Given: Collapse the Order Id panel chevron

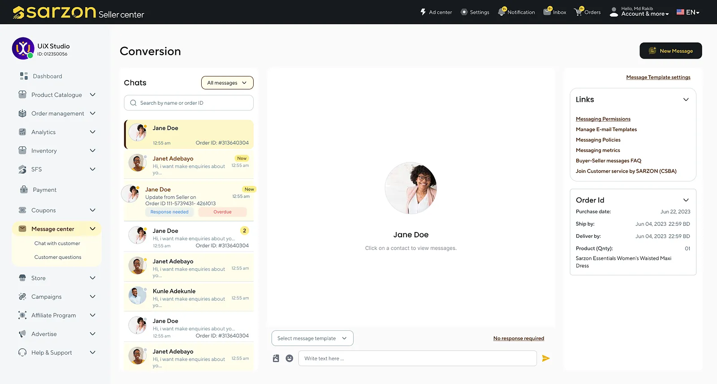Looking at the screenshot, I should tap(686, 200).
